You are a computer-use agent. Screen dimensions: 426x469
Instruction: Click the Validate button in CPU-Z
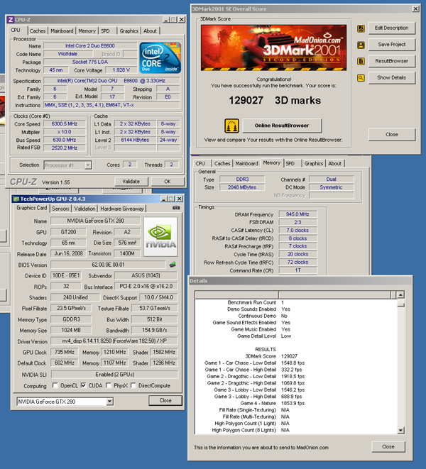coord(131,181)
